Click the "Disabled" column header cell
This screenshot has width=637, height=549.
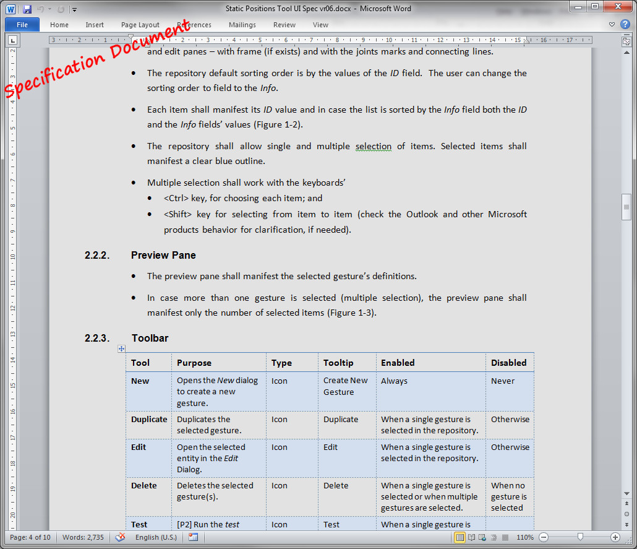(510, 363)
